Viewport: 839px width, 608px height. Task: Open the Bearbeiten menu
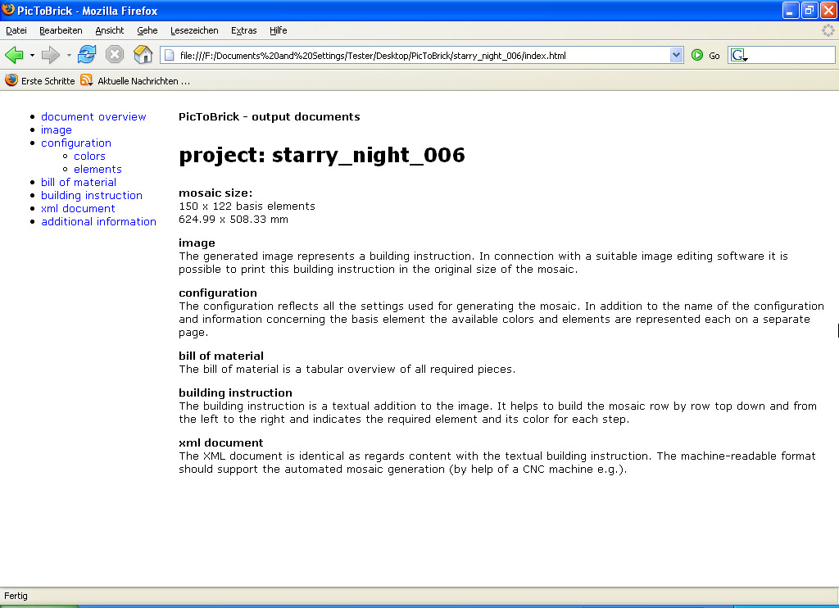coord(61,30)
